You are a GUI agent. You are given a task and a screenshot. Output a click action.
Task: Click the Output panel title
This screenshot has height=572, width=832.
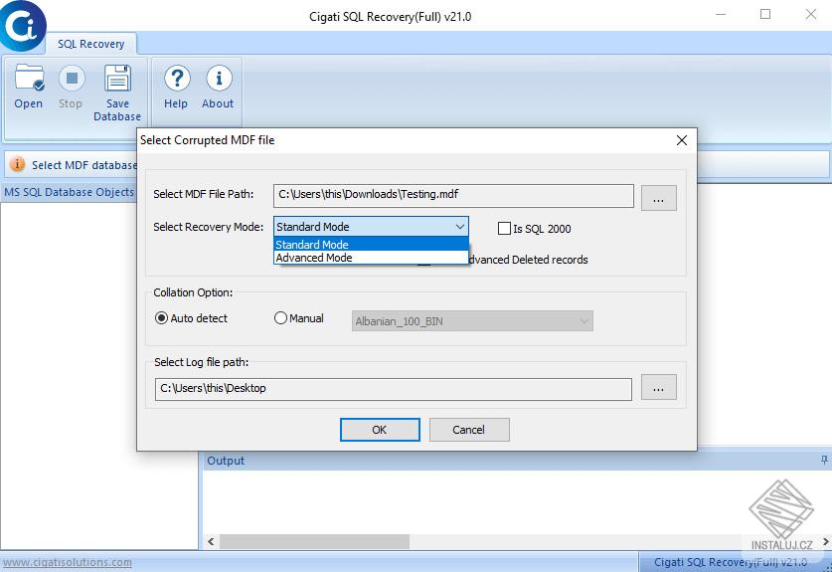coord(226,461)
